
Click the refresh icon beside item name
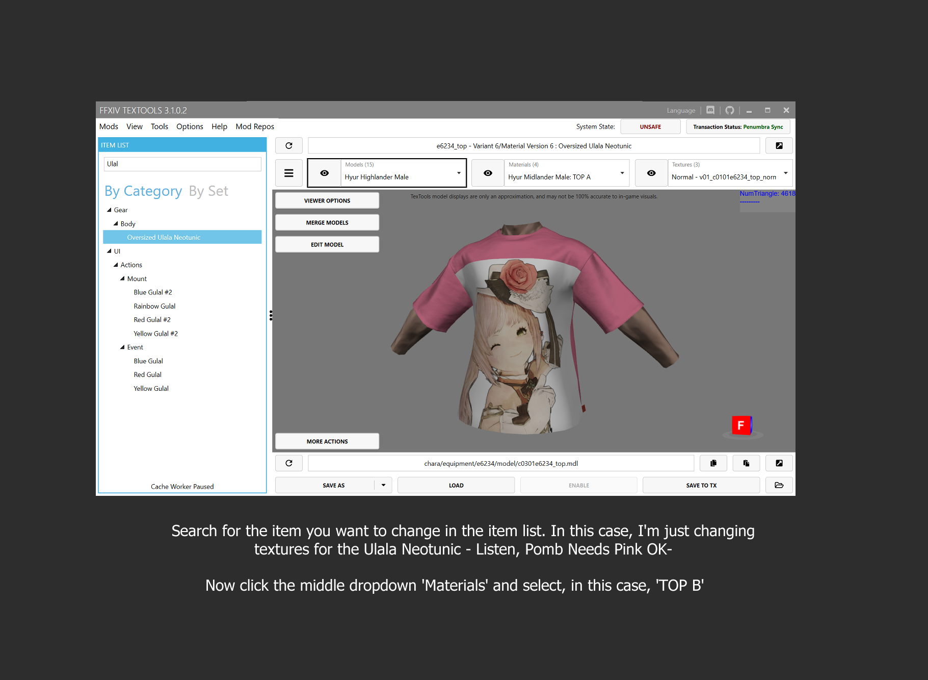coord(289,146)
